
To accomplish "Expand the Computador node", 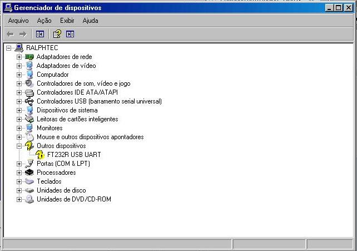I will tap(19, 75).
